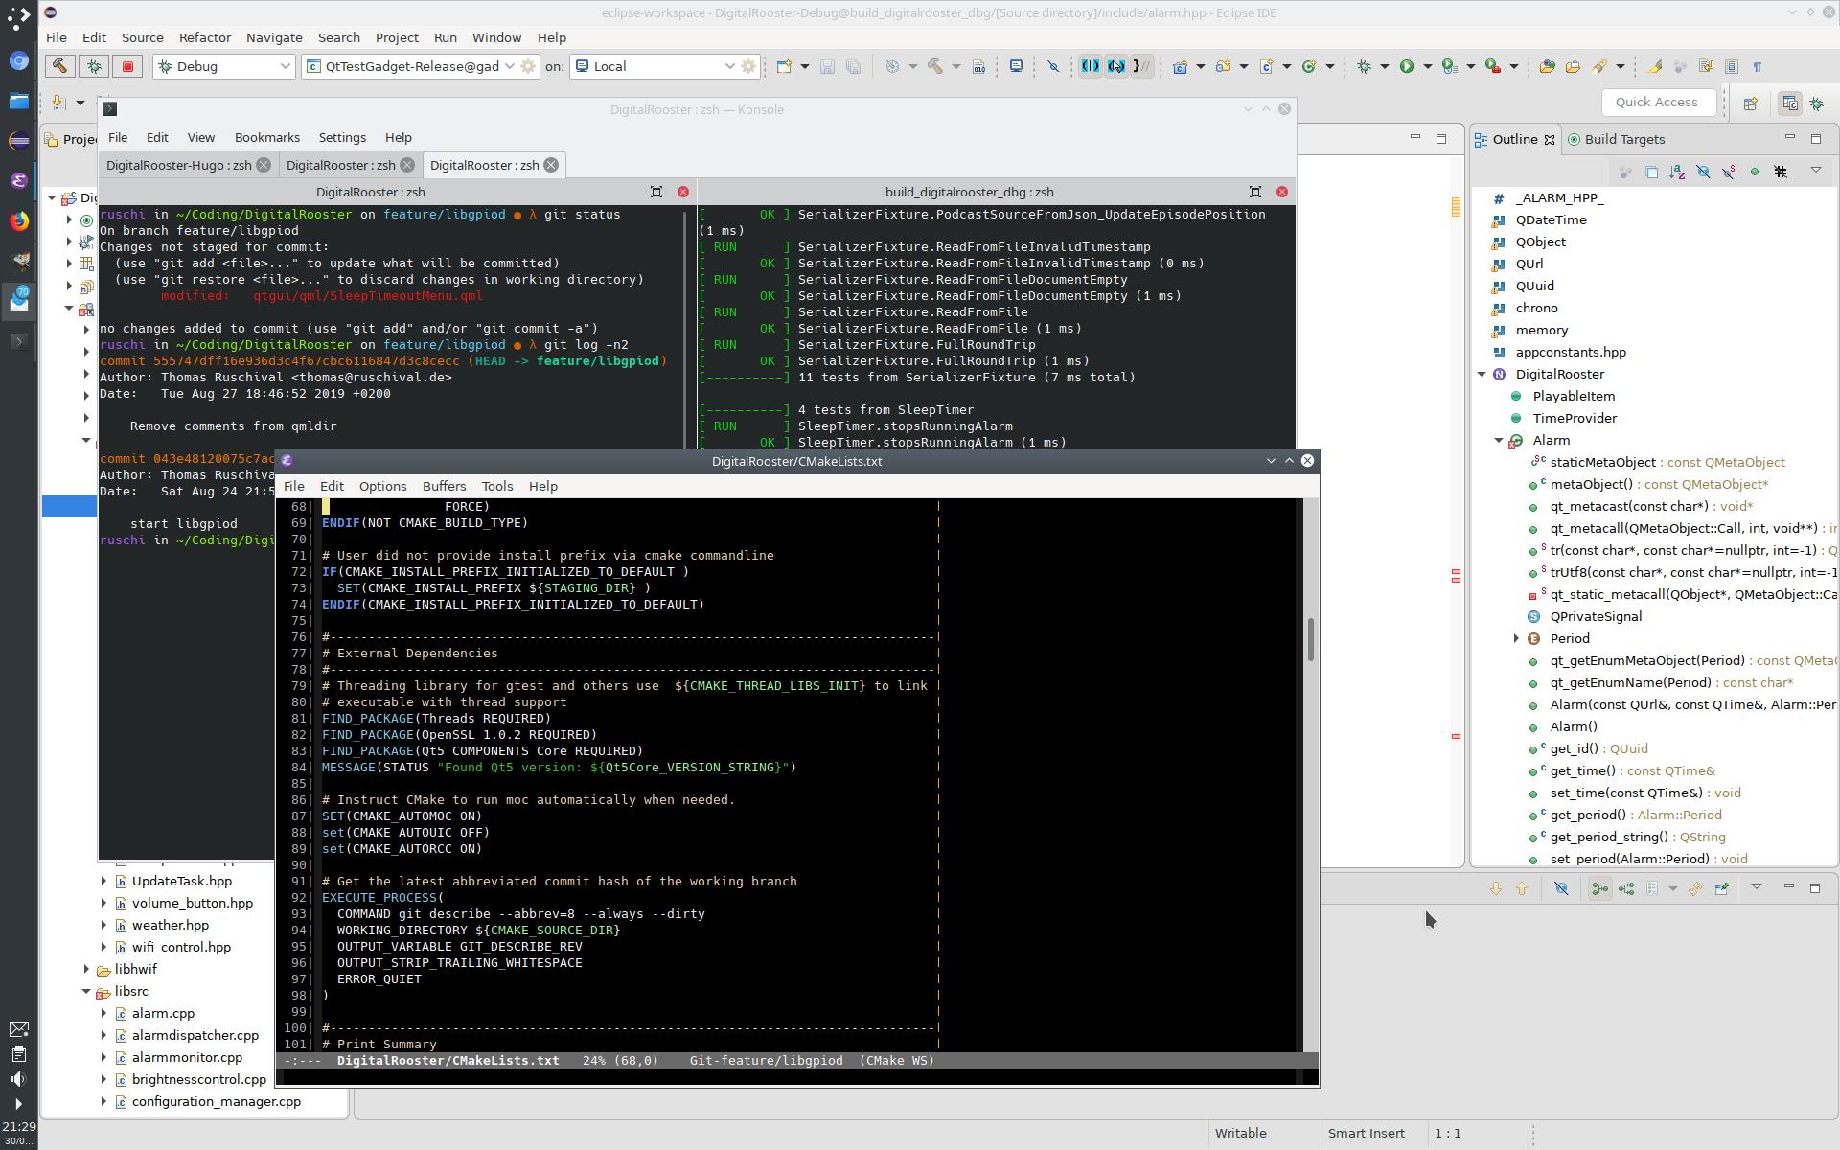Collapse the DigitalRooster namespace in Outline
Screen dimensions: 1840x1150
[1483, 374]
